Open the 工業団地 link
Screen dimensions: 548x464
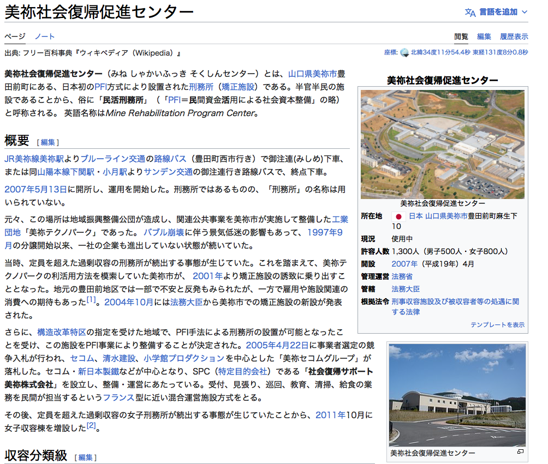(x=339, y=220)
